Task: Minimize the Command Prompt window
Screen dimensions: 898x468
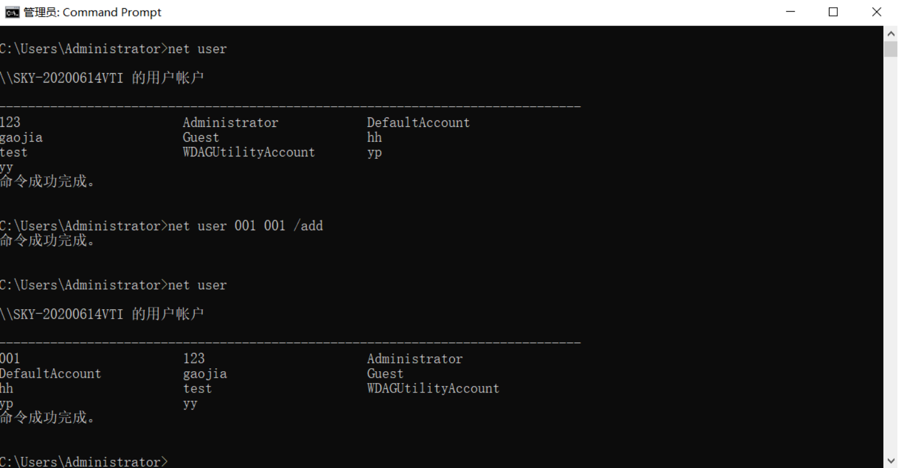Action: point(791,12)
